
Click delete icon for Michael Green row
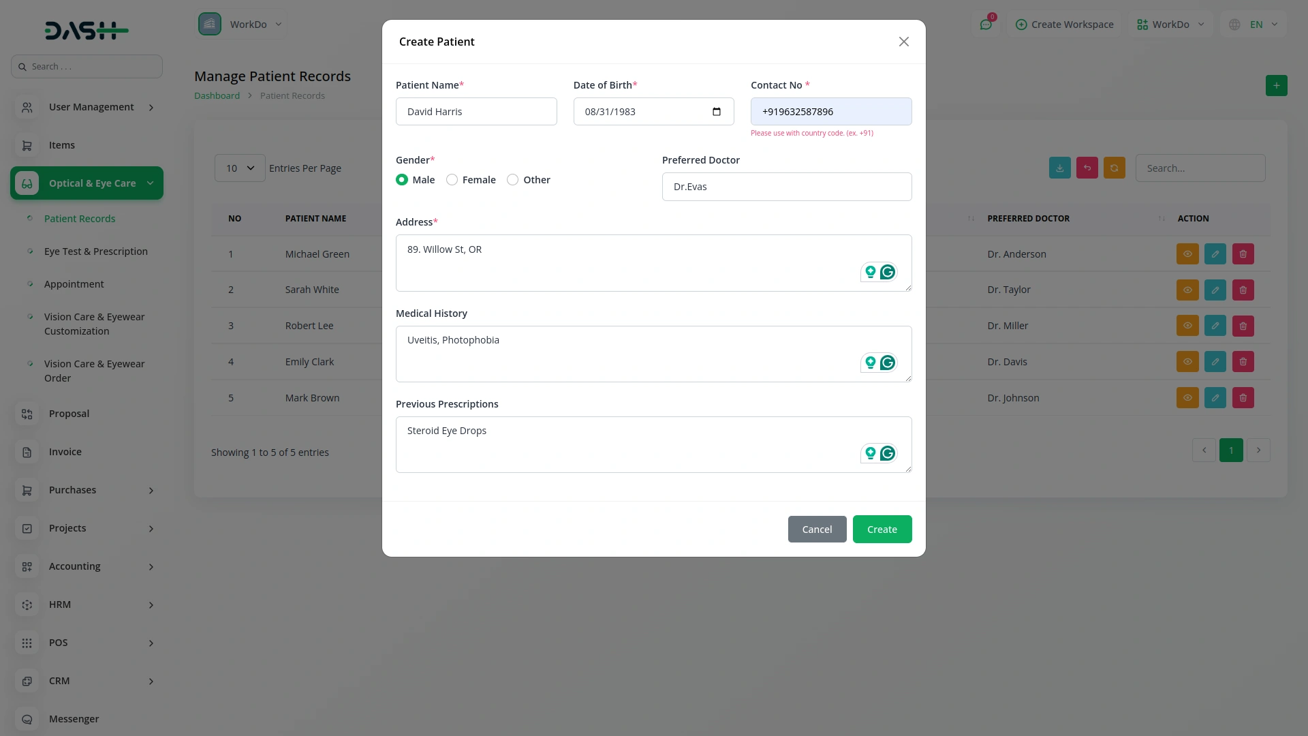pyautogui.click(x=1243, y=254)
